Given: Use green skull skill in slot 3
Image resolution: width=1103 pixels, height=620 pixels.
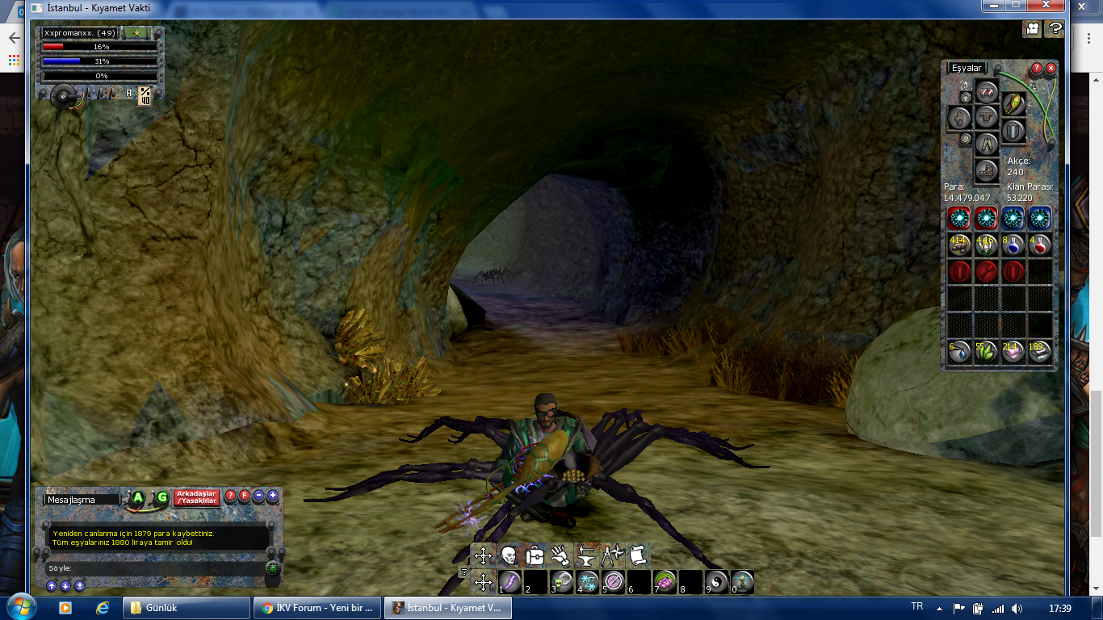Looking at the screenshot, I should pyautogui.click(x=562, y=582).
